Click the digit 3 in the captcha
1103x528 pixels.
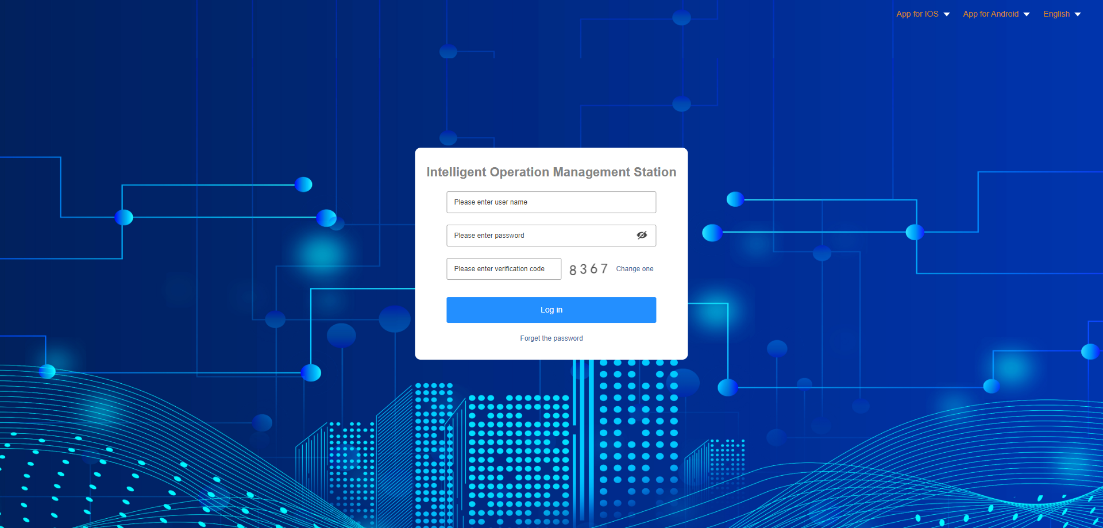(583, 269)
